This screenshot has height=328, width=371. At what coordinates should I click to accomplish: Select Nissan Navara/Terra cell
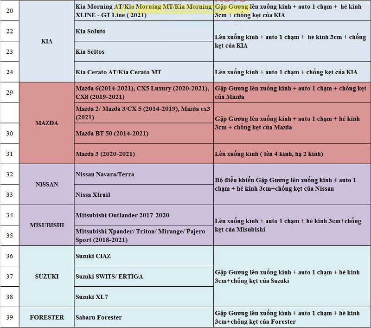pyautogui.click(x=144, y=174)
